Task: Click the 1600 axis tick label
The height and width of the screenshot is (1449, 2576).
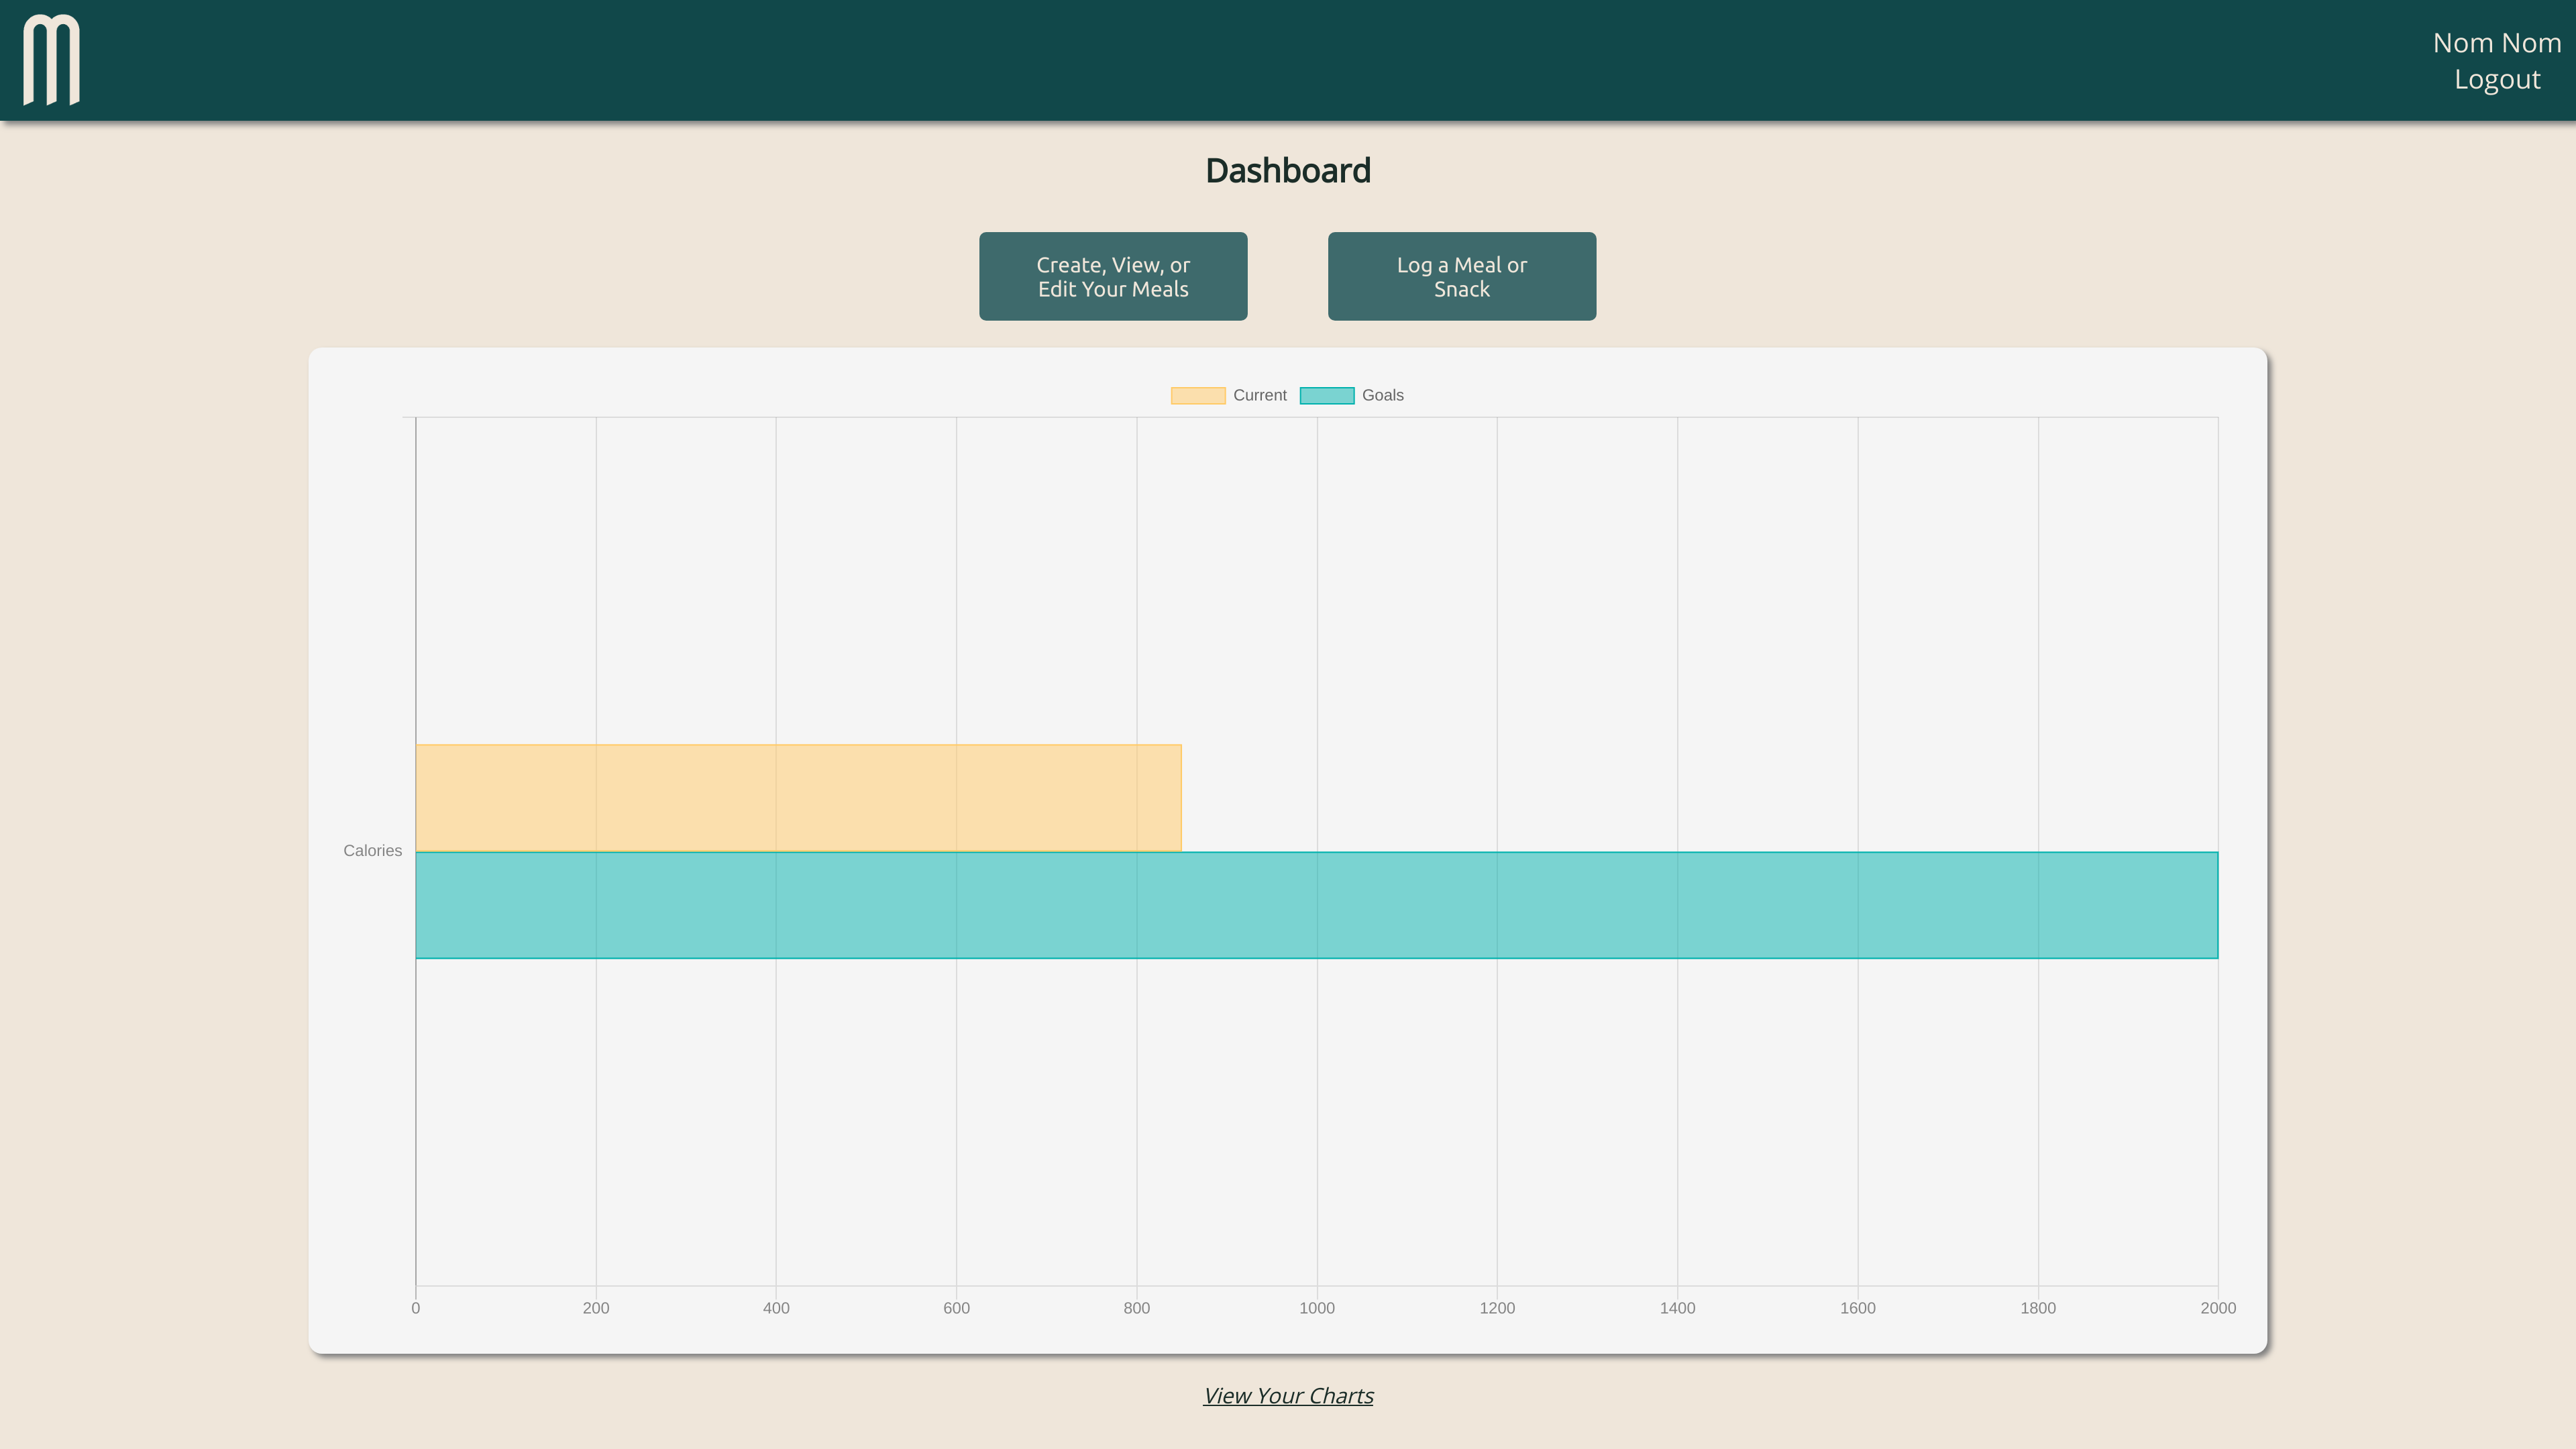Action: pos(1858,1308)
